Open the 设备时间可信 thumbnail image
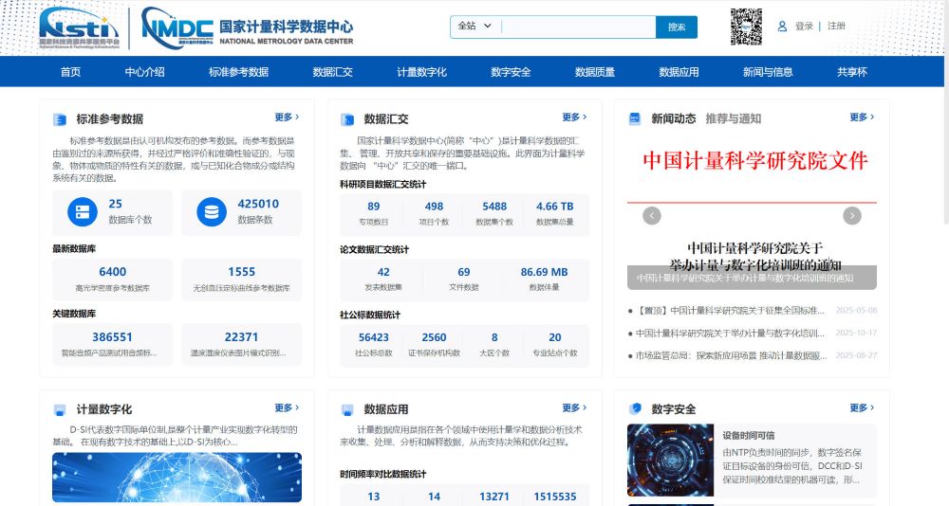The width and height of the screenshot is (949, 506). pos(669,460)
